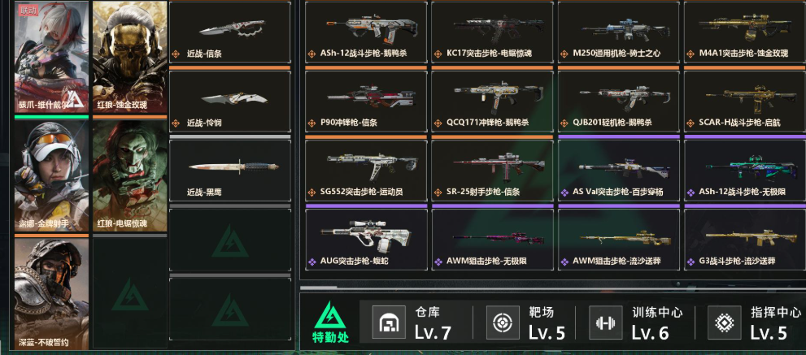The height and width of the screenshot is (355, 806).
Task: Click the empty triangle slot below 近战-黑鹰
Action: pos(230,240)
